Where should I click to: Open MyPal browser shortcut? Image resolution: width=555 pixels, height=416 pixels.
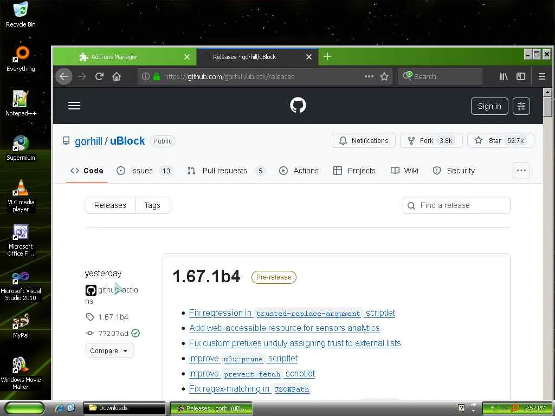pos(21,326)
